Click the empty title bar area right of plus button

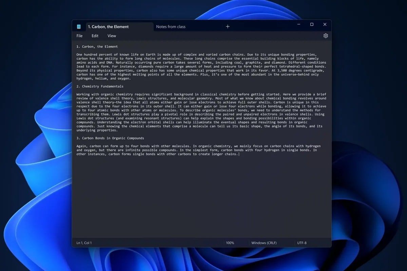point(261,26)
